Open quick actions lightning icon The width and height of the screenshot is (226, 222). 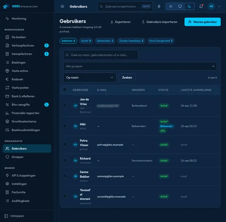coord(159,6)
